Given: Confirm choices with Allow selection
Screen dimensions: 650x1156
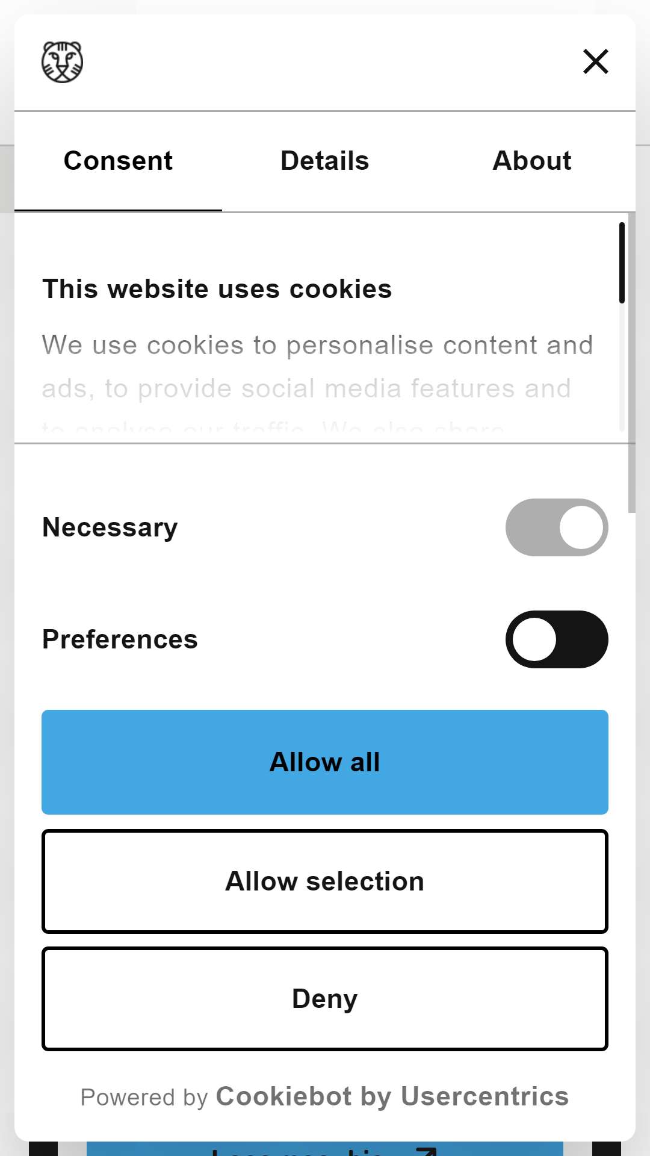Looking at the screenshot, I should pyautogui.click(x=325, y=881).
